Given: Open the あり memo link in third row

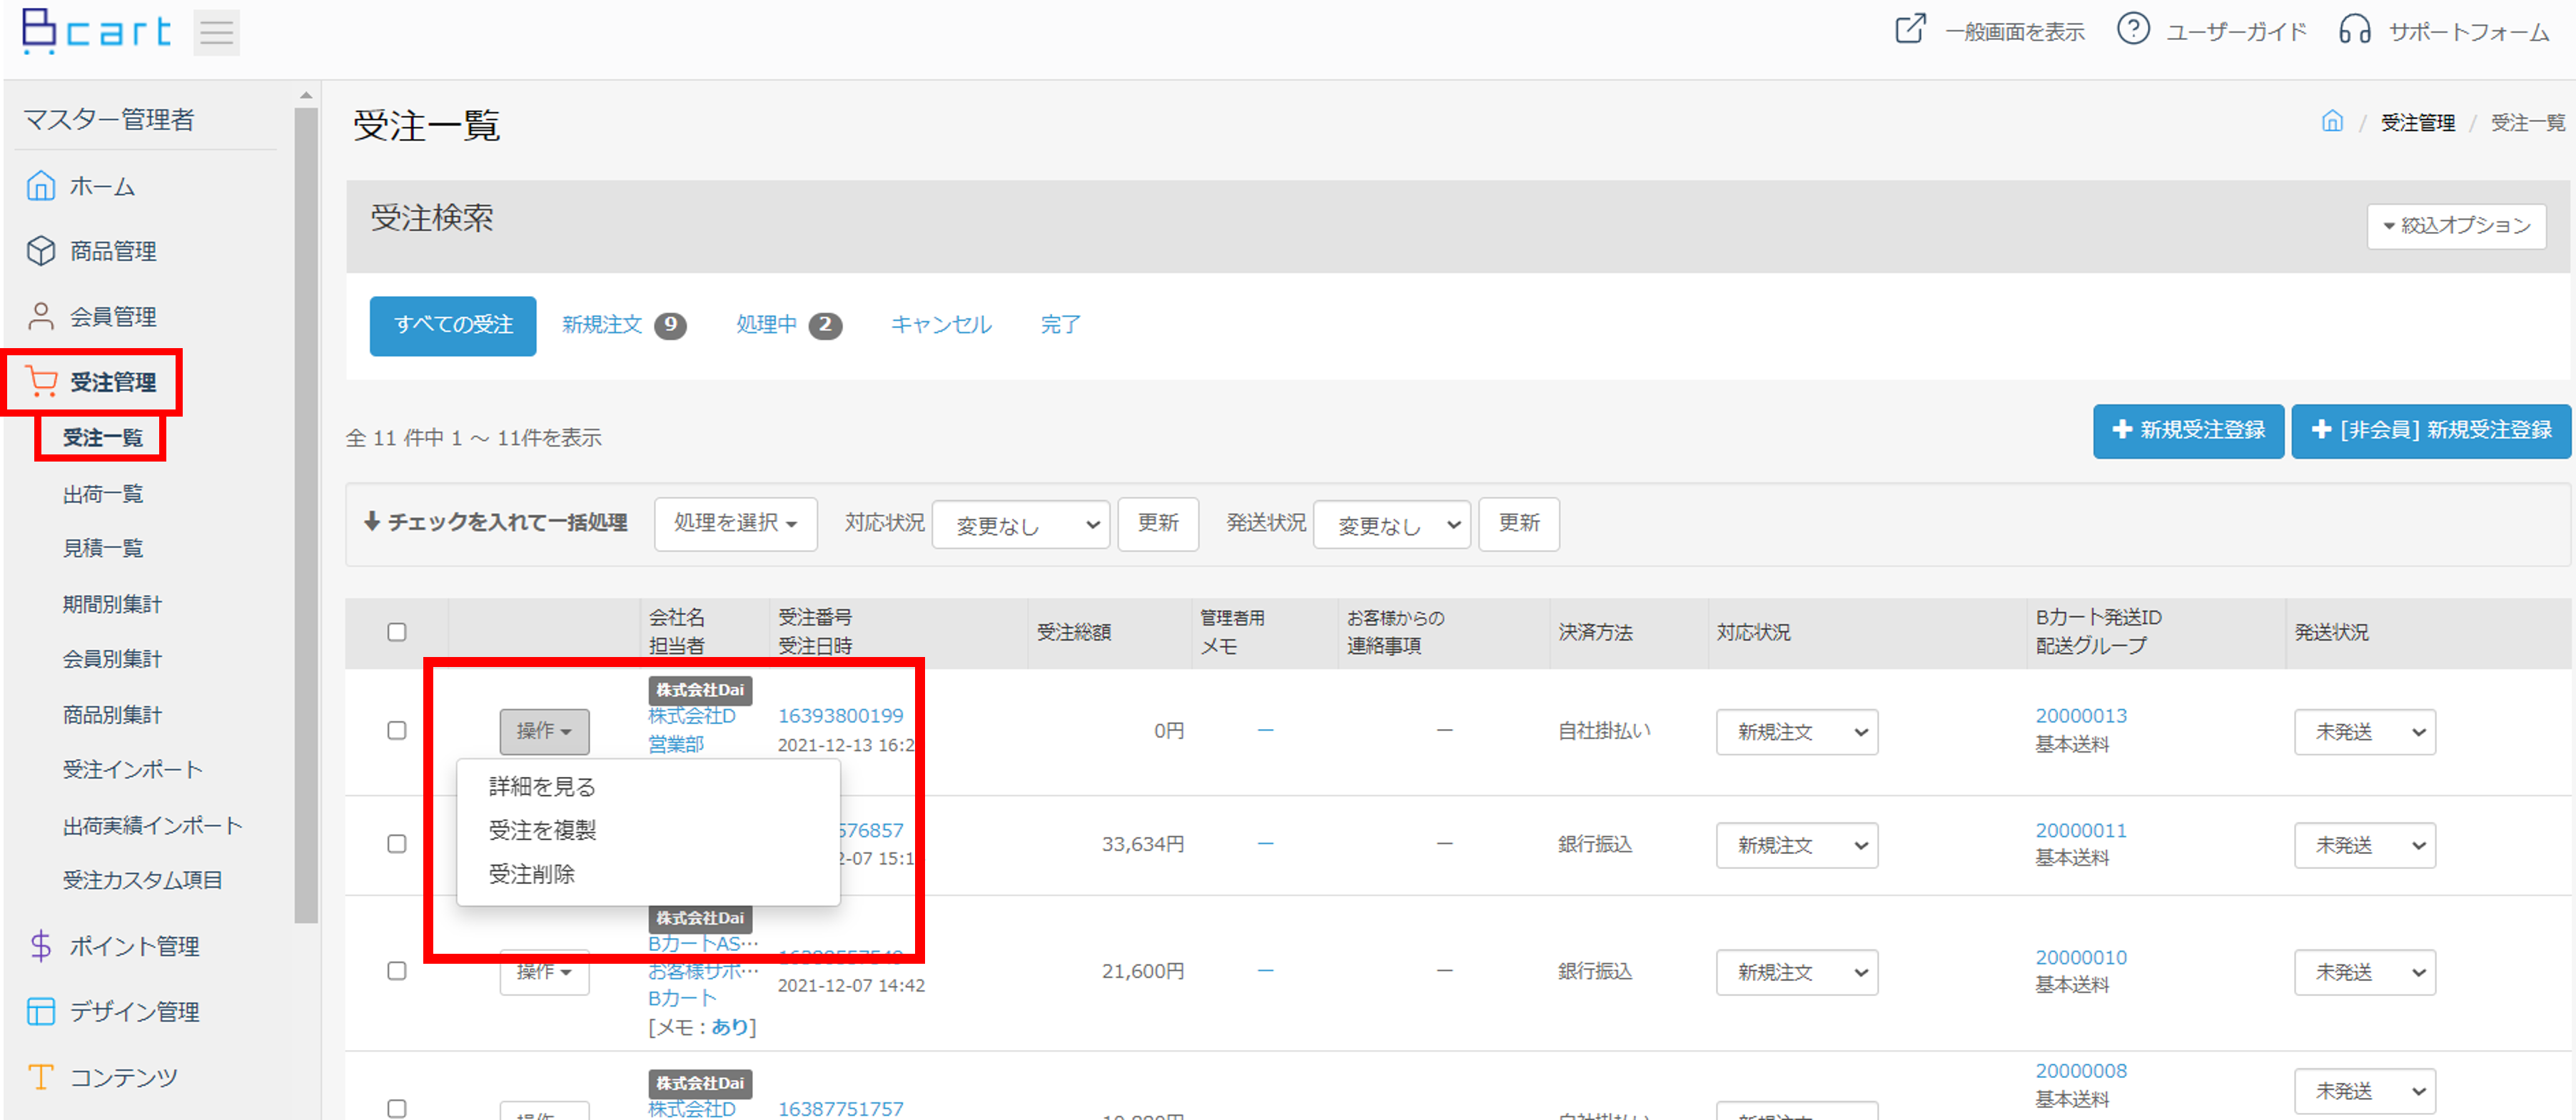Looking at the screenshot, I should [x=729, y=1027].
